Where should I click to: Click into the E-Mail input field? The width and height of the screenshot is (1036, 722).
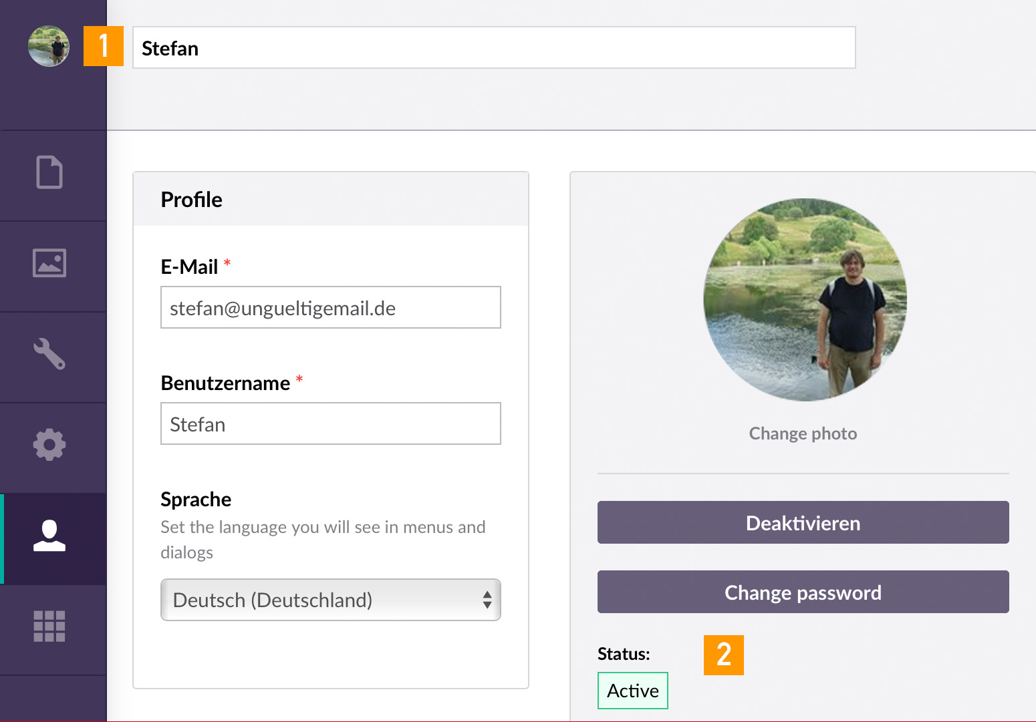330,308
